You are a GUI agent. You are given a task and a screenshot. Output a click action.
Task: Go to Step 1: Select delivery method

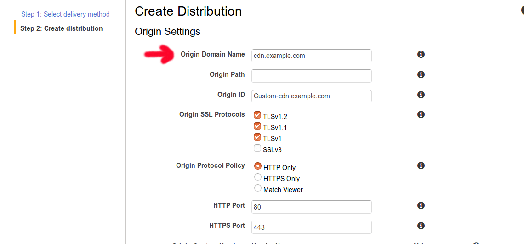pyautogui.click(x=65, y=14)
